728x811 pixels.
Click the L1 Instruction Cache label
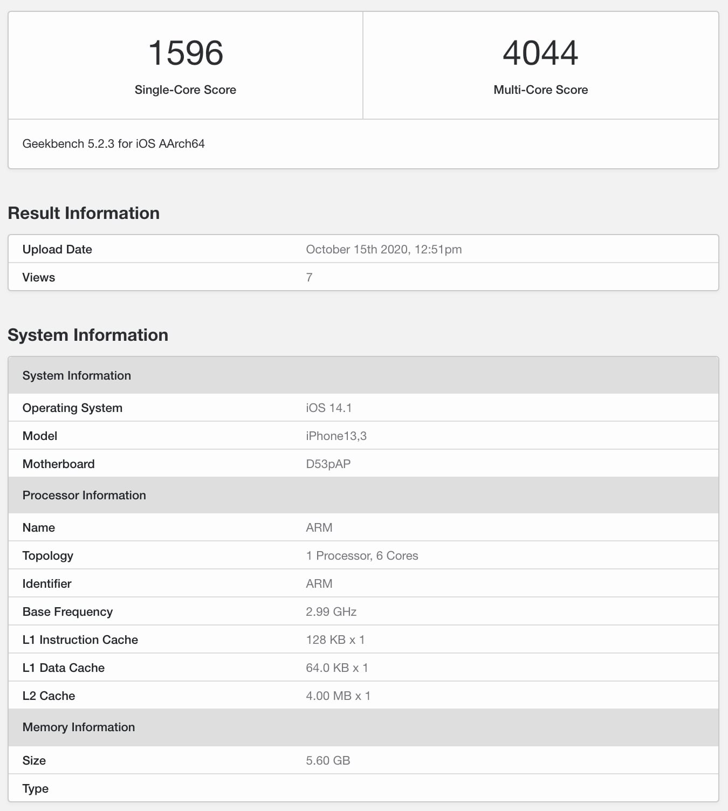(80, 640)
